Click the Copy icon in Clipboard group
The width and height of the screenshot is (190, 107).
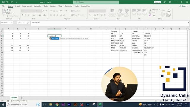click(x=7, y=13)
